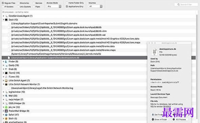The height and width of the screenshot is (123, 200).
Task: Toggle the Applications Only checkbox
Action: 67,6
